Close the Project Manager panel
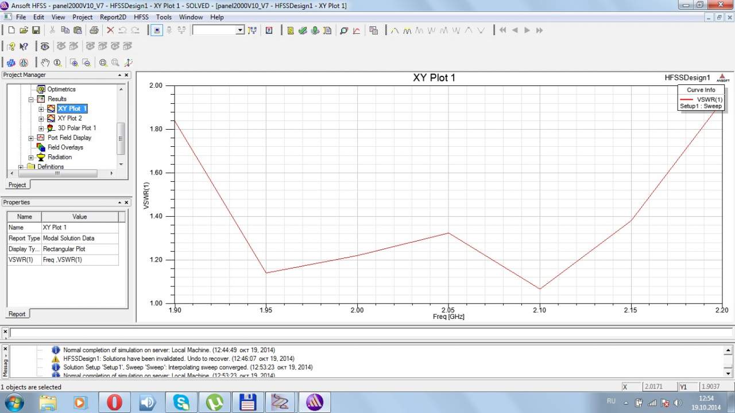 pos(126,75)
